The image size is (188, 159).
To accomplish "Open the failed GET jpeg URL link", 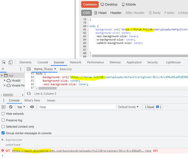I will tap(82, 151).
